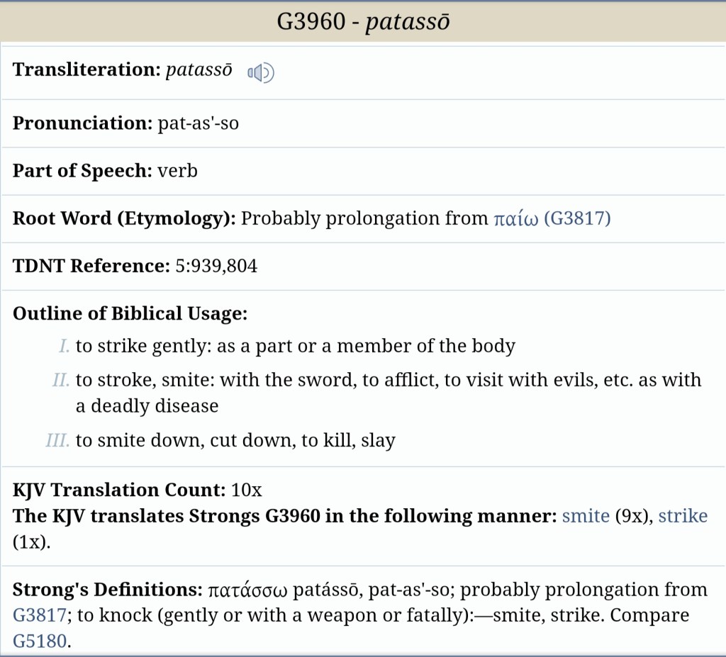Select outline item 'to stroke, smite'

[388, 380]
